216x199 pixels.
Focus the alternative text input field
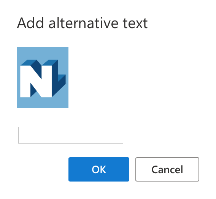[71, 135]
